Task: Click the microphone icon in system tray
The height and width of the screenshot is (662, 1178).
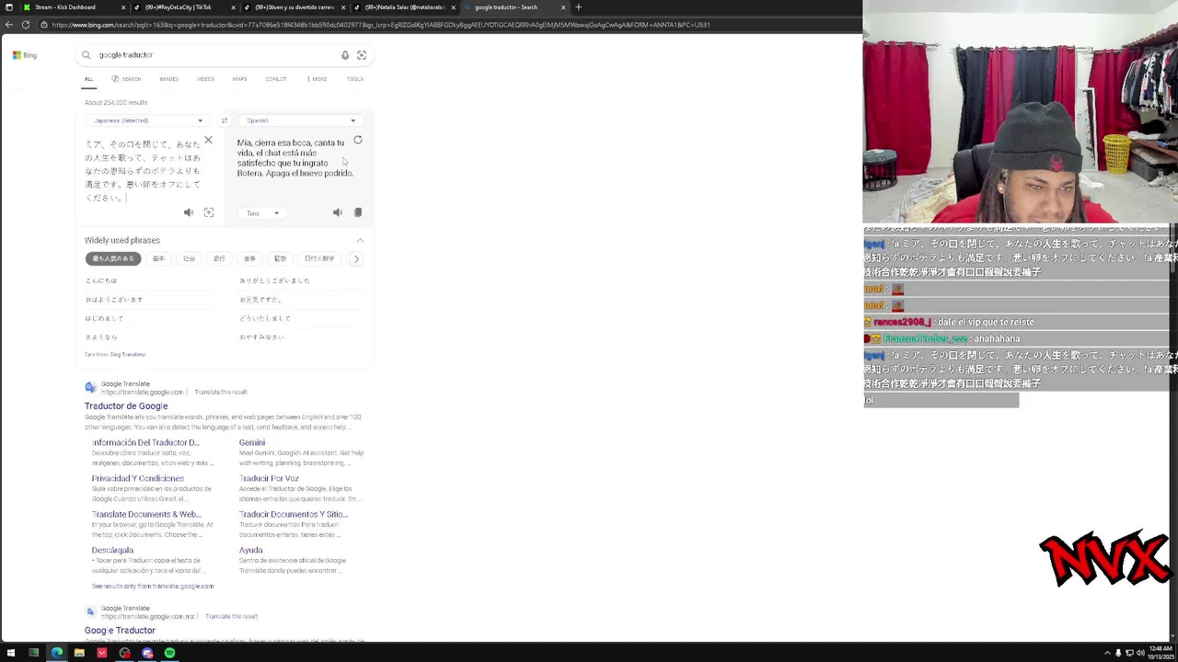Action: [x=1118, y=653]
